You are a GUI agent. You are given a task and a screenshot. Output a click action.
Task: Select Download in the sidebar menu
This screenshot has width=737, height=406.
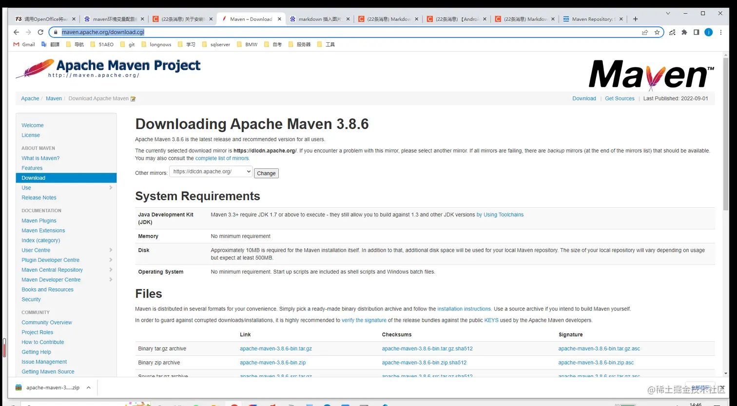66,178
